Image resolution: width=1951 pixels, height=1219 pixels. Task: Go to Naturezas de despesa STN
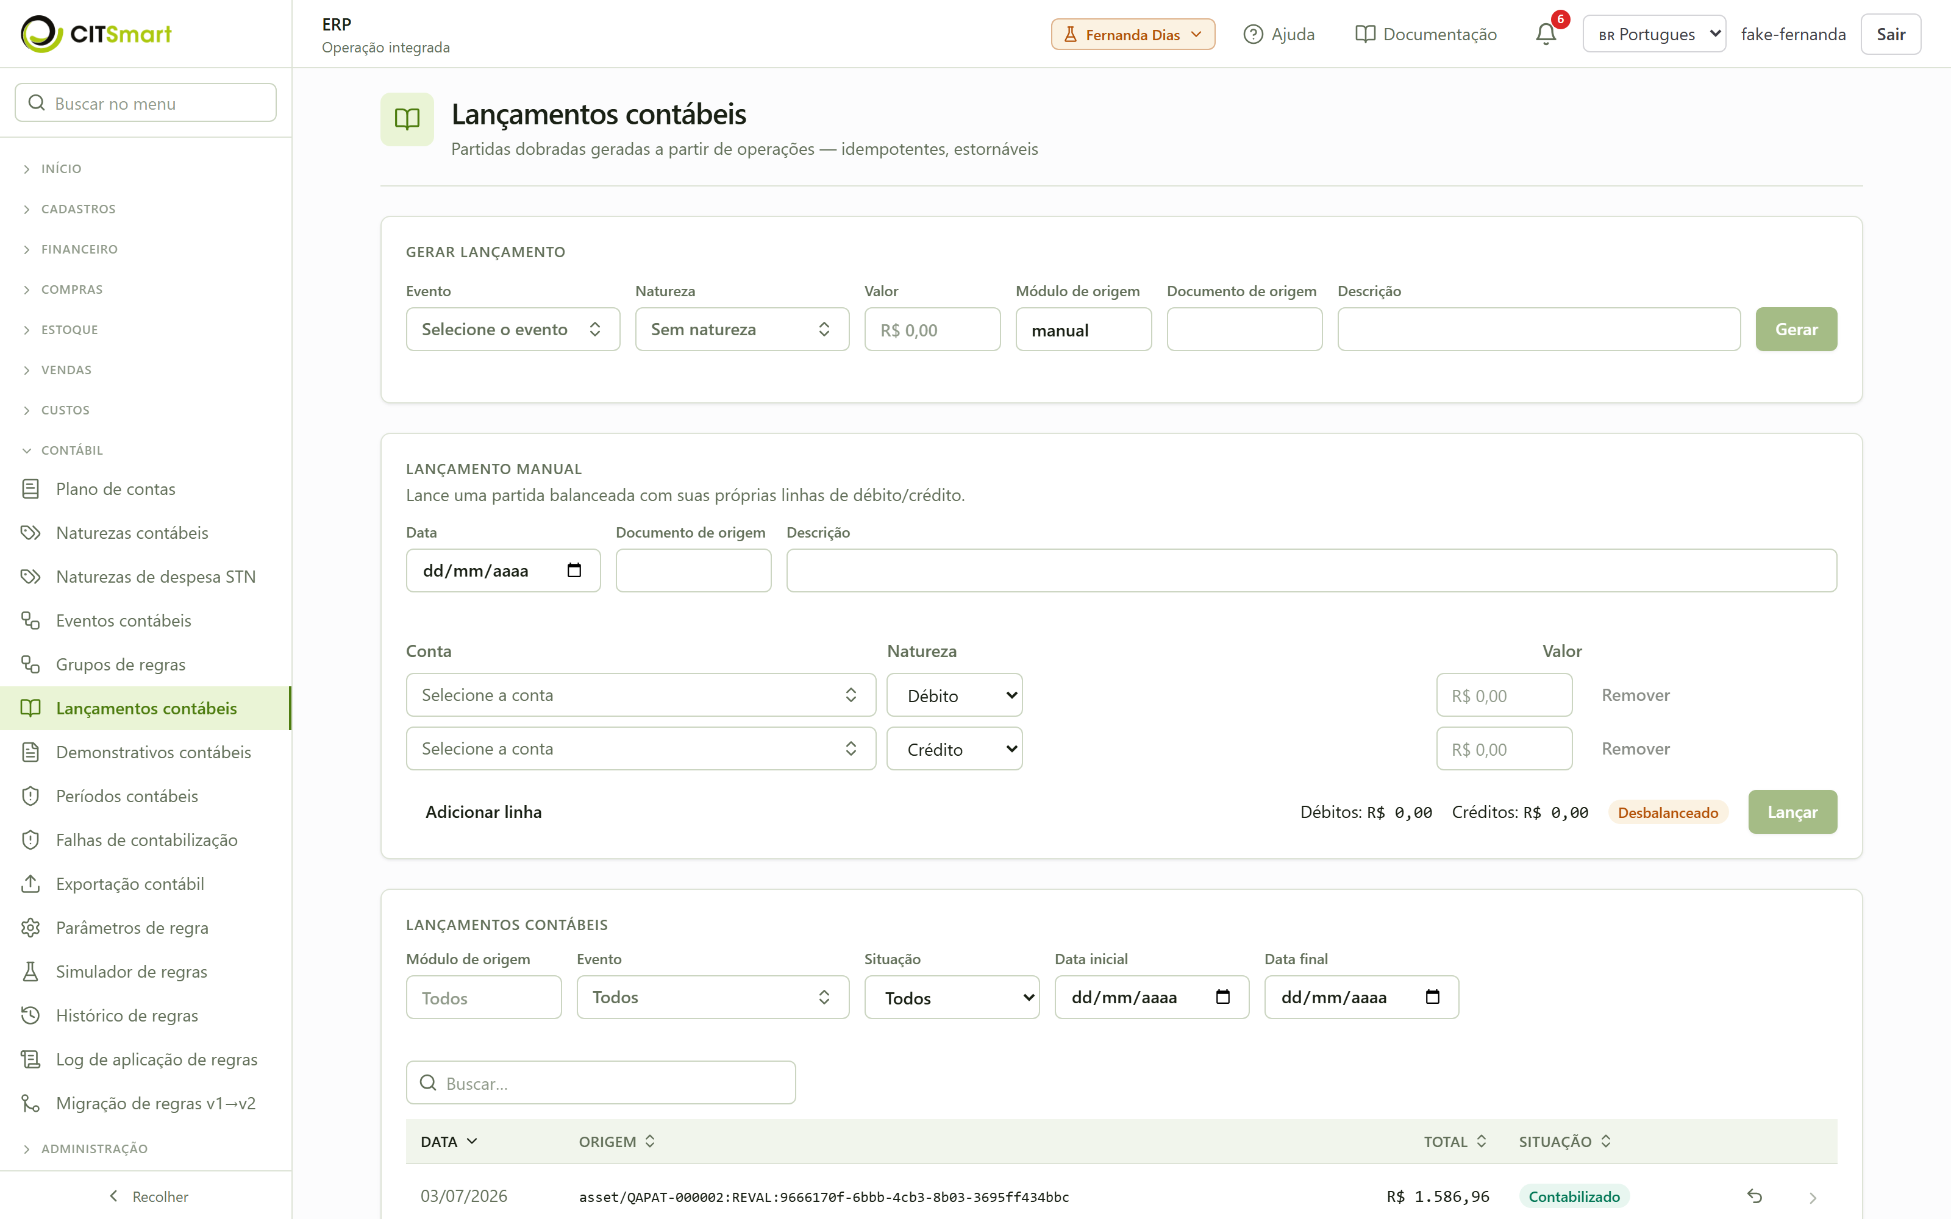click(146, 577)
